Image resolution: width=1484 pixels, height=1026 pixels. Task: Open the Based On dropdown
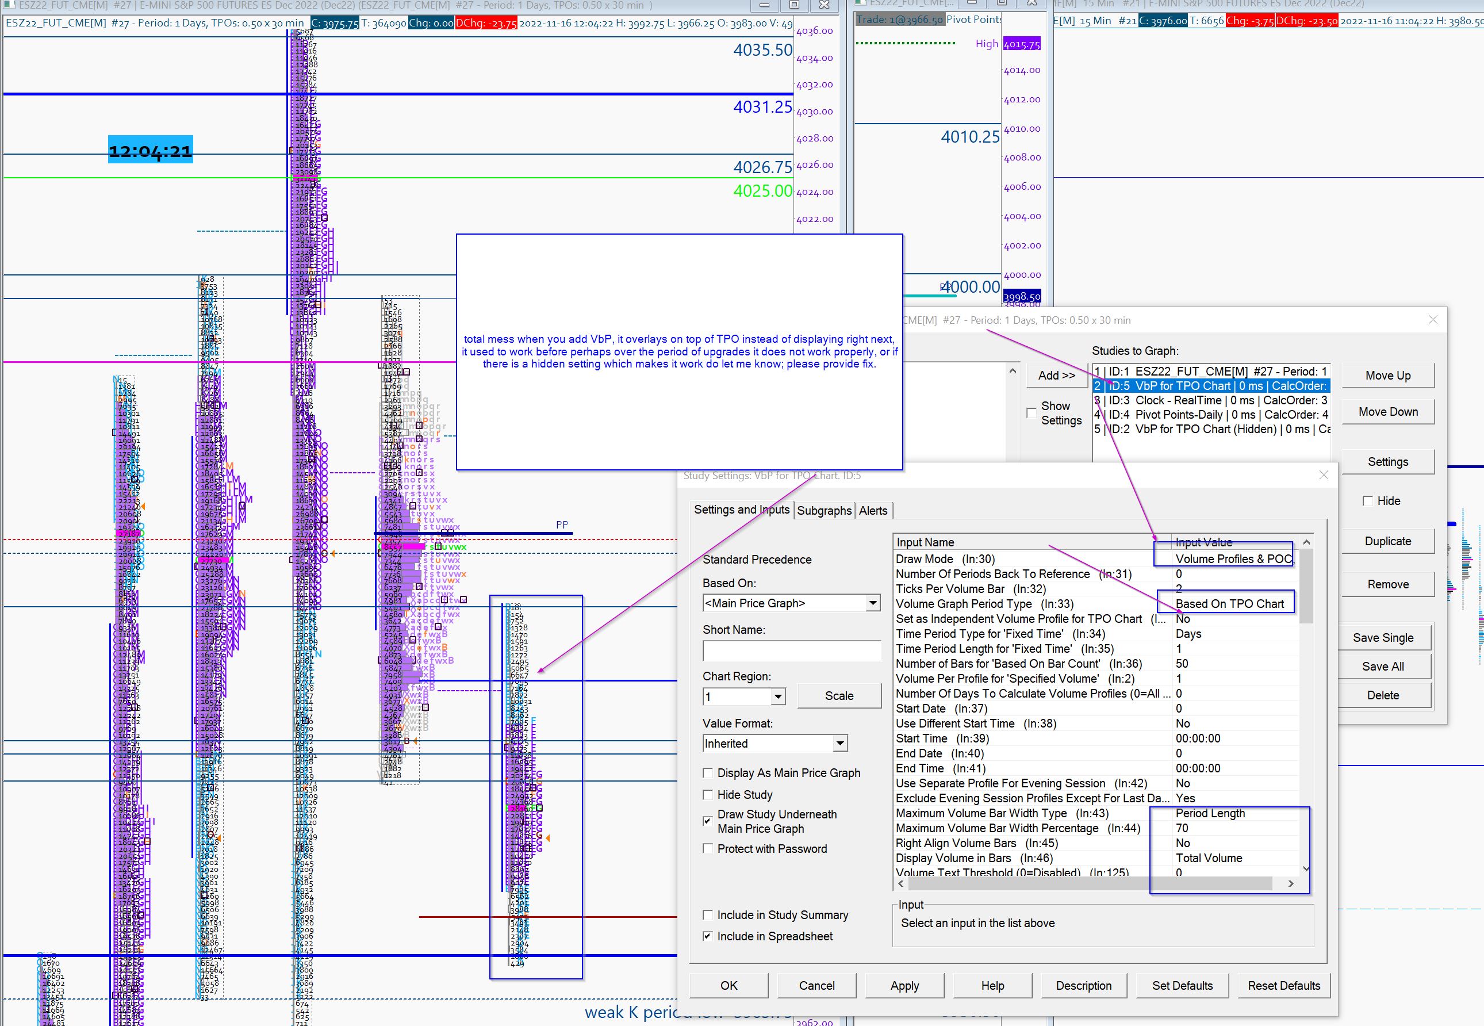click(872, 603)
